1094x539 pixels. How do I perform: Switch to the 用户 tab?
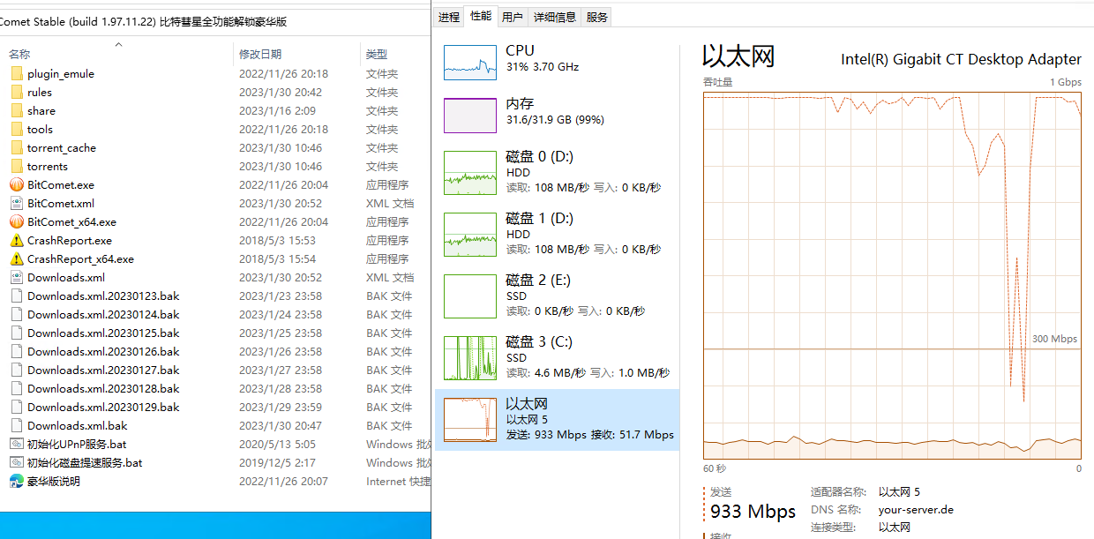(x=512, y=17)
